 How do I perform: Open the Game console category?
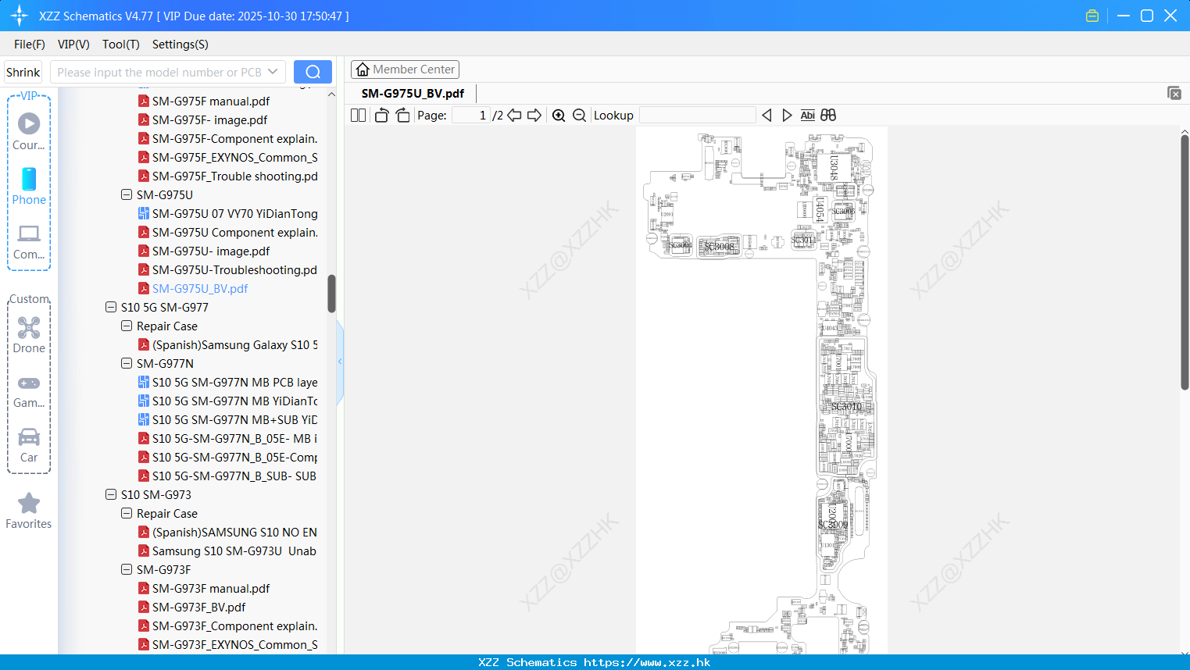click(29, 390)
